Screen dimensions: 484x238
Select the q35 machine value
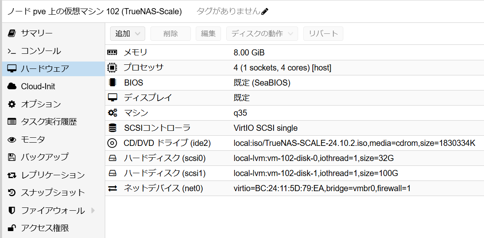tap(241, 113)
